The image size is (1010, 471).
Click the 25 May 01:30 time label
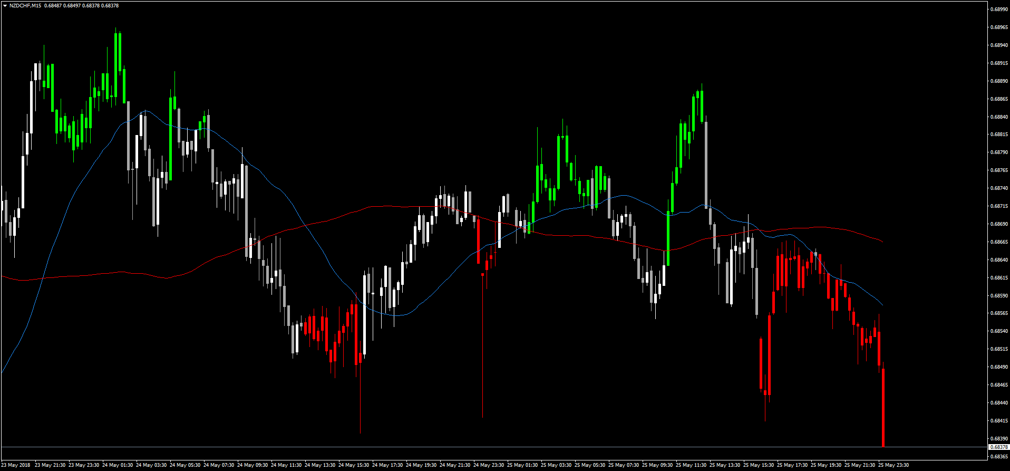click(522, 465)
